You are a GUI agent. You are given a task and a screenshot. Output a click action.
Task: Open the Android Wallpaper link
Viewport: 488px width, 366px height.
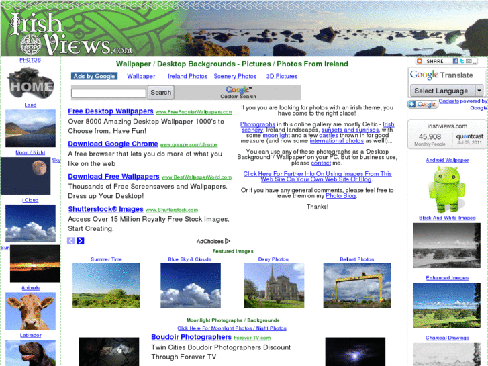coord(447,160)
